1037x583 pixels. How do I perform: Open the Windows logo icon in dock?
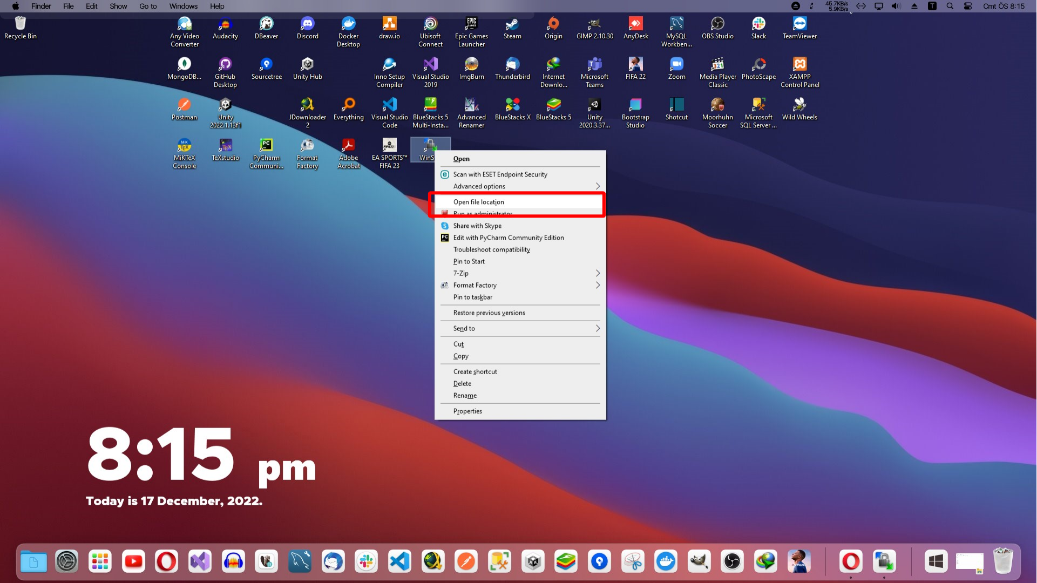coord(936,562)
